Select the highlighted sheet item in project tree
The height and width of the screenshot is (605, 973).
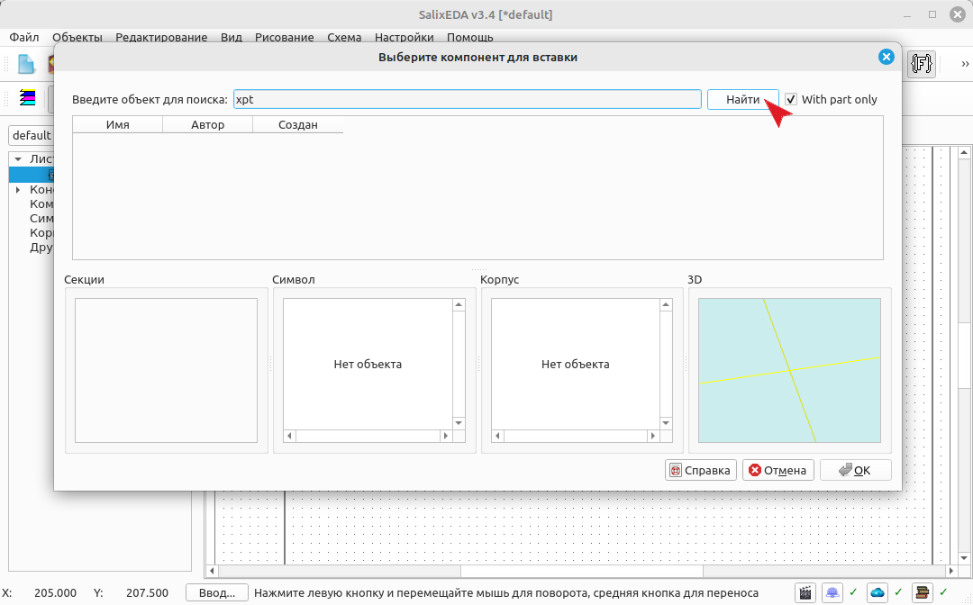(32, 175)
